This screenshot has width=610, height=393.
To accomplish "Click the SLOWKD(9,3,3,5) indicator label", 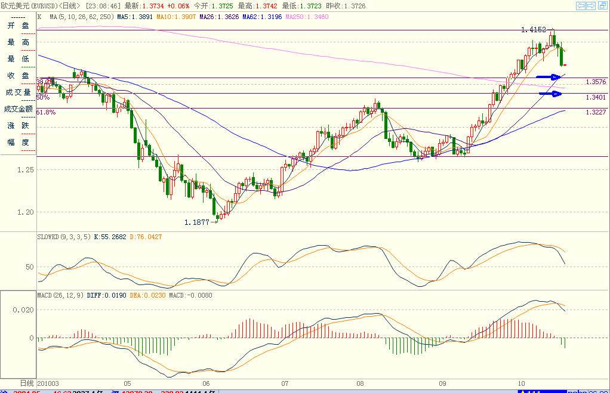I will pos(64,237).
